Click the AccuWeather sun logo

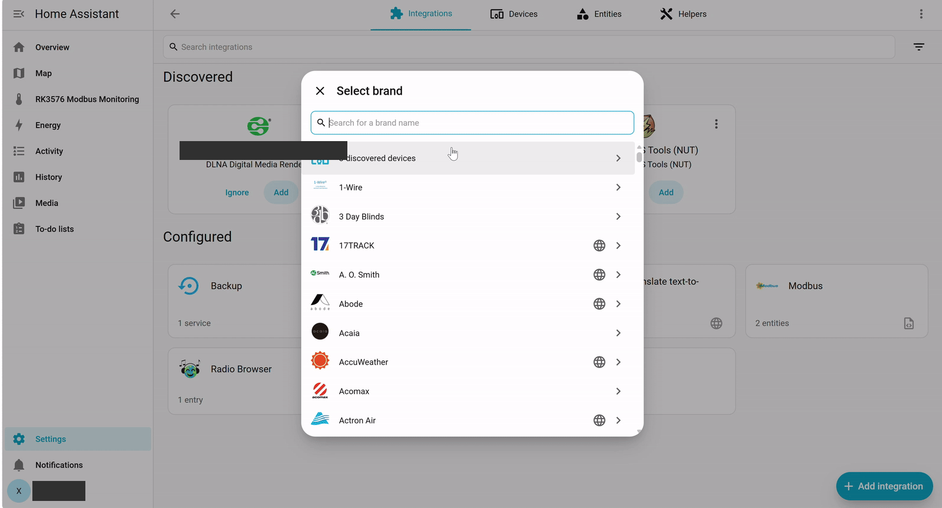[320, 360]
